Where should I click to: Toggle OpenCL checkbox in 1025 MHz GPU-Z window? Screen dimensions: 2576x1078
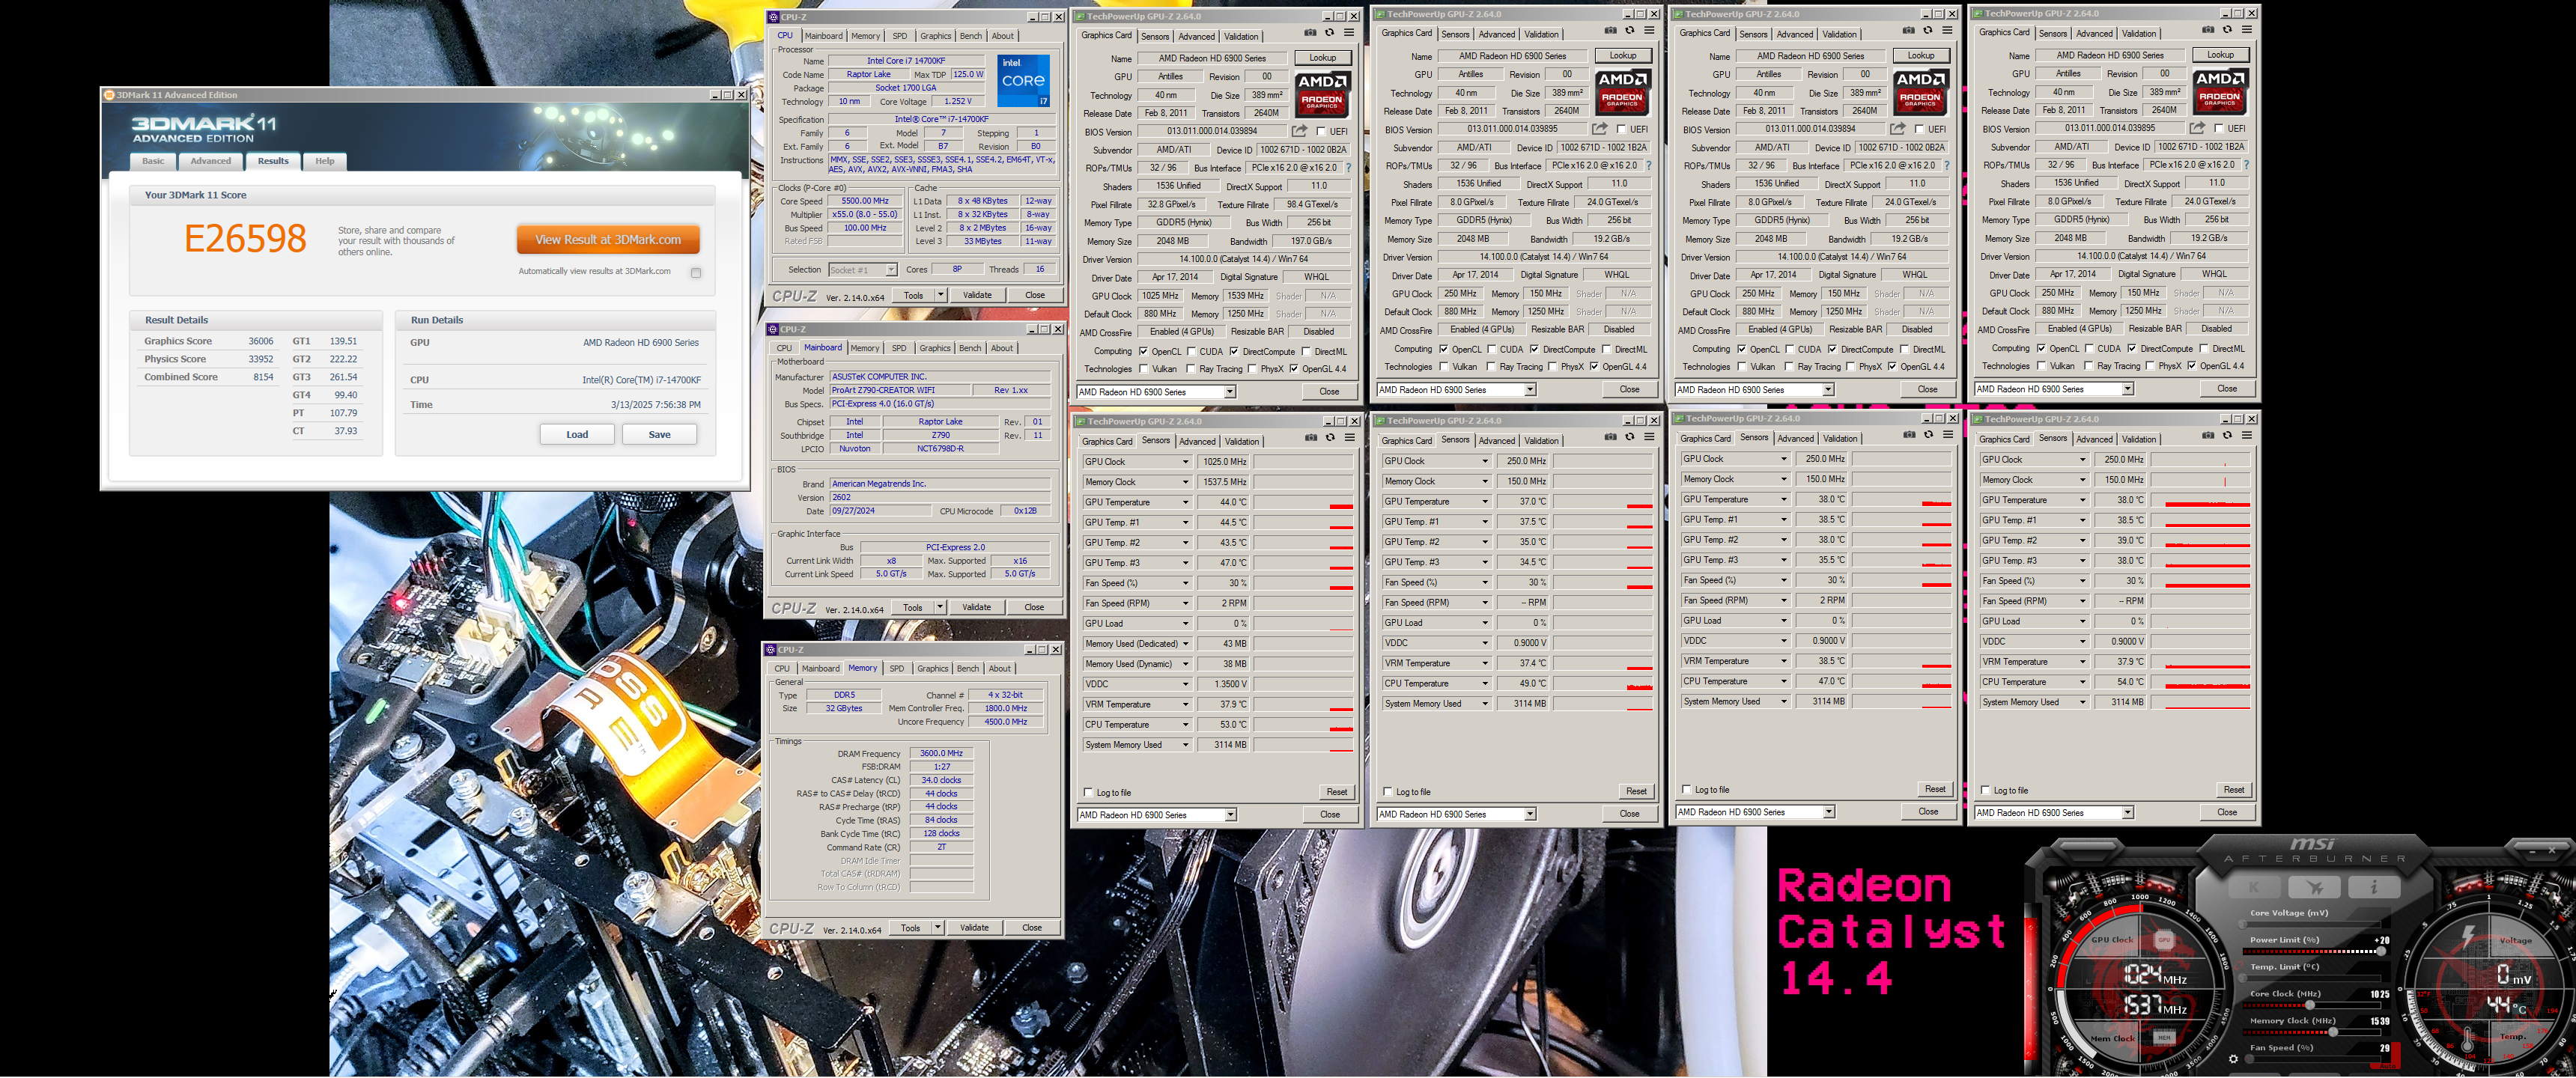click(x=1144, y=352)
